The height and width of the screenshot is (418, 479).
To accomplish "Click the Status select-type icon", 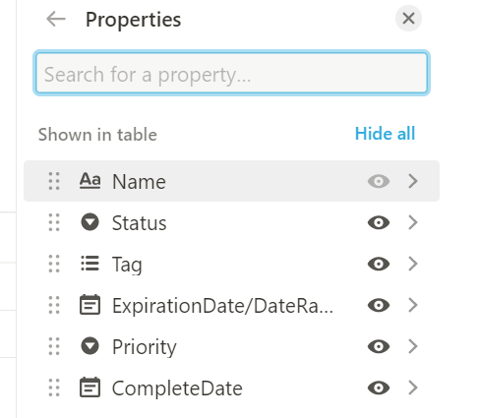I will tap(90, 222).
